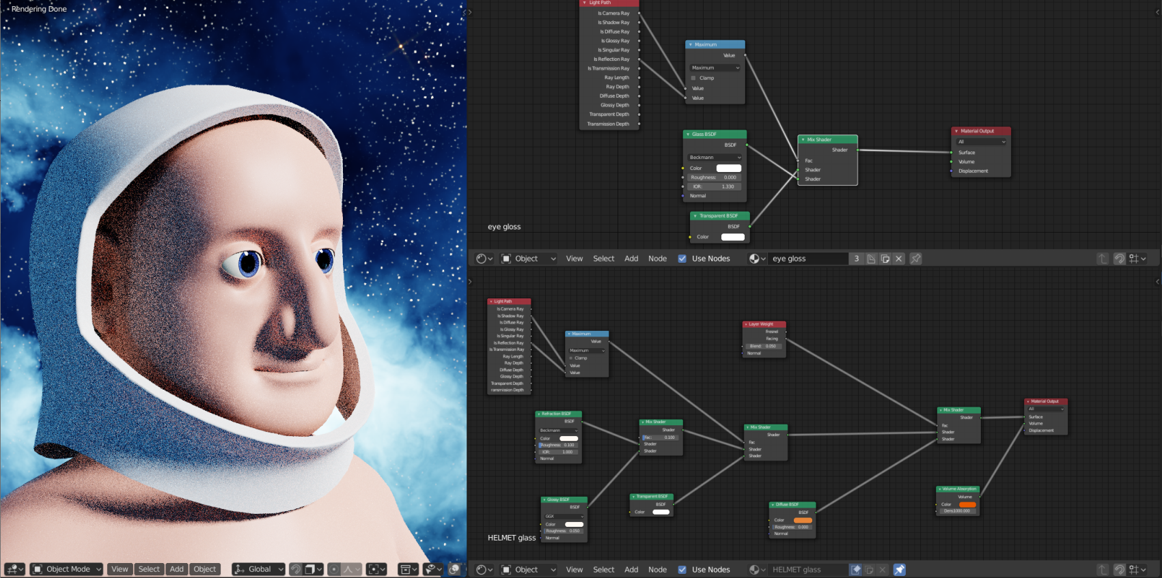
Task: Open the viewport Object menu
Action: tap(205, 569)
